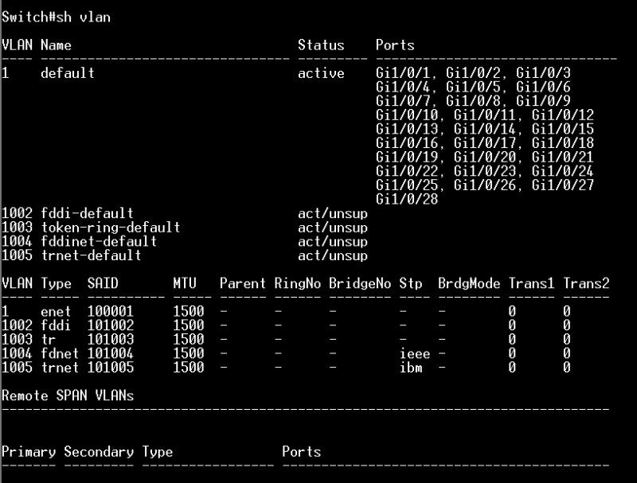
Task: Click type value 'fdnet'
Action: (60, 353)
